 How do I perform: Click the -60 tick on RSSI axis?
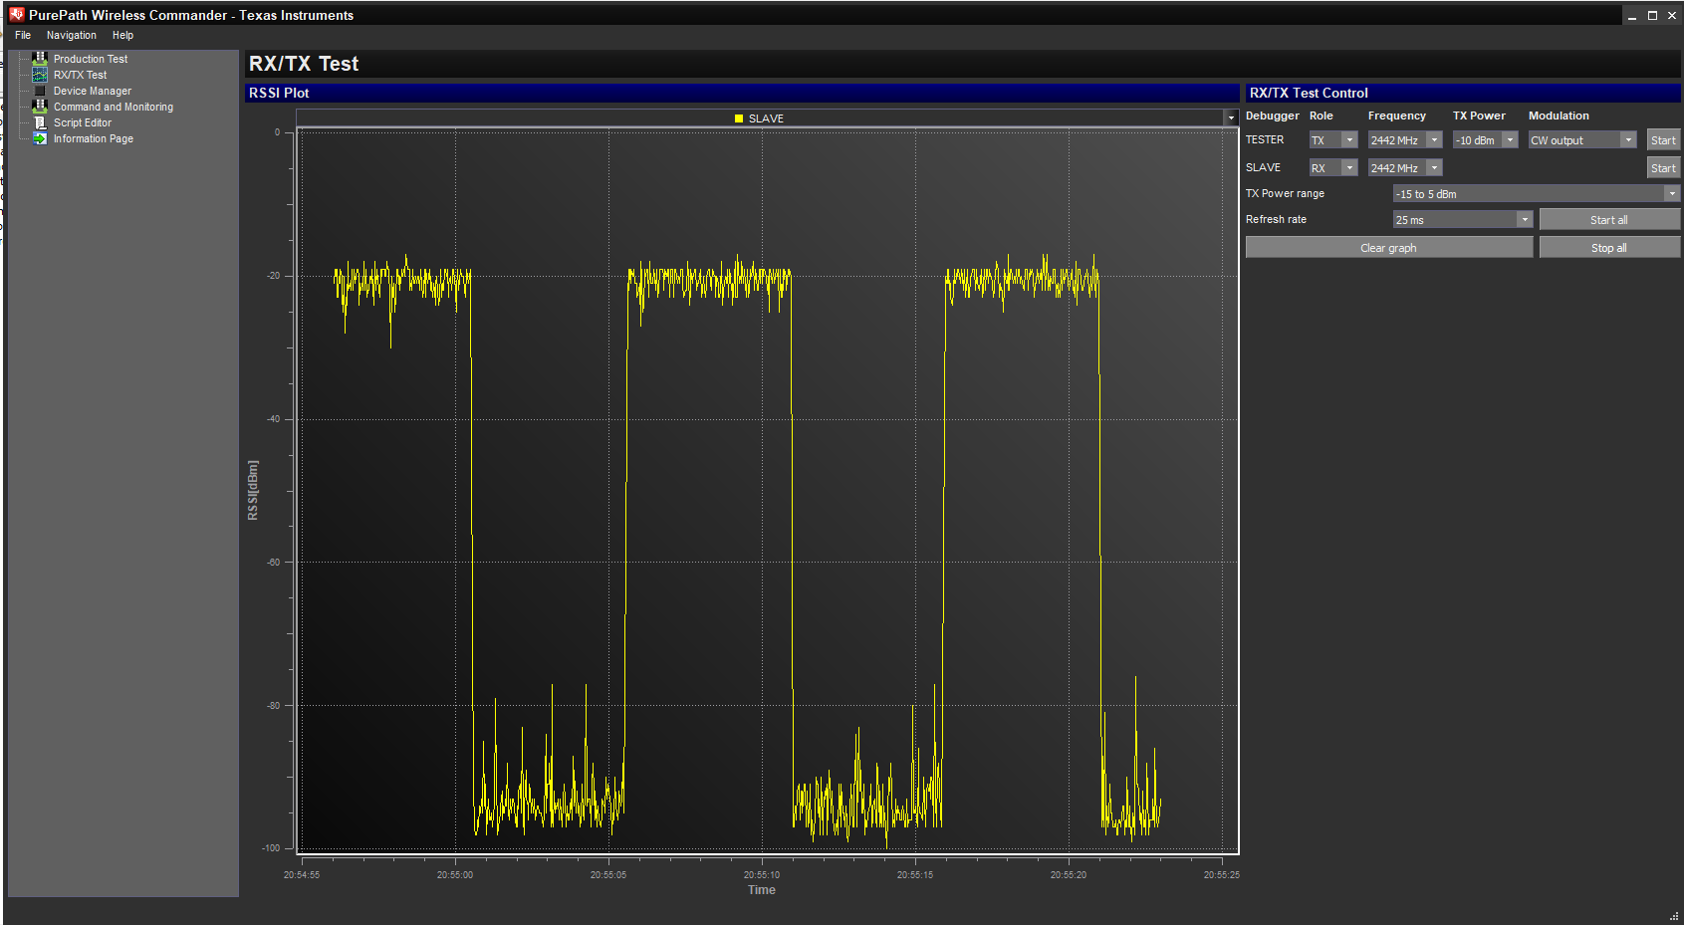pos(274,563)
